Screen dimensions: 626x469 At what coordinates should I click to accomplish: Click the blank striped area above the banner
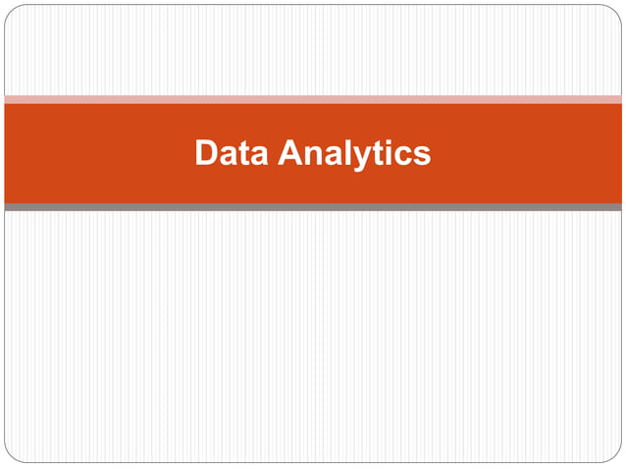313,50
